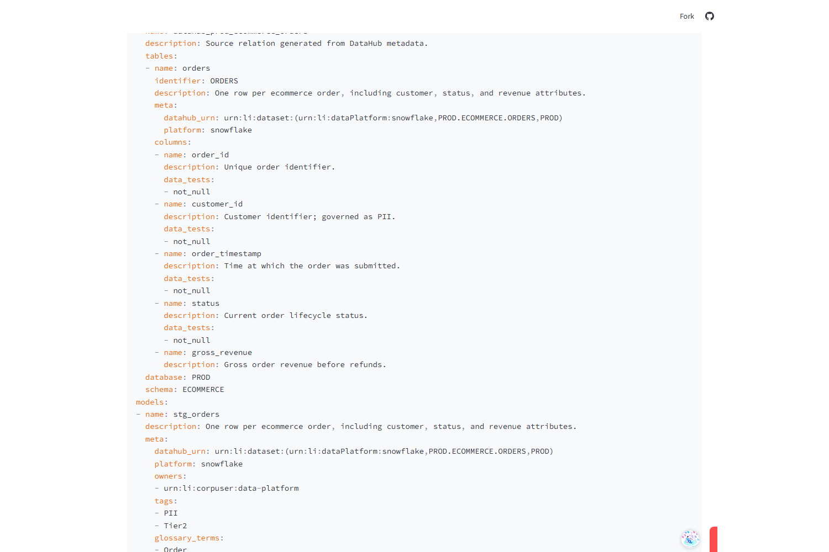Select the datahub_urn line under stg_orders meta

point(354,452)
